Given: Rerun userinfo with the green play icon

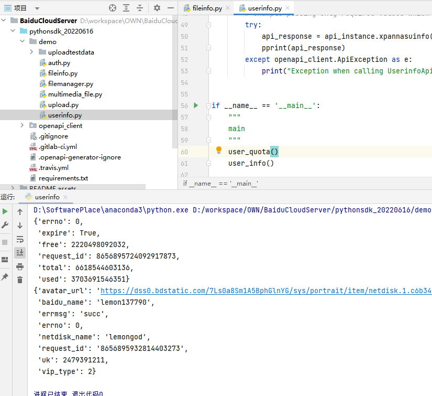Looking at the screenshot, I should (x=5, y=211).
